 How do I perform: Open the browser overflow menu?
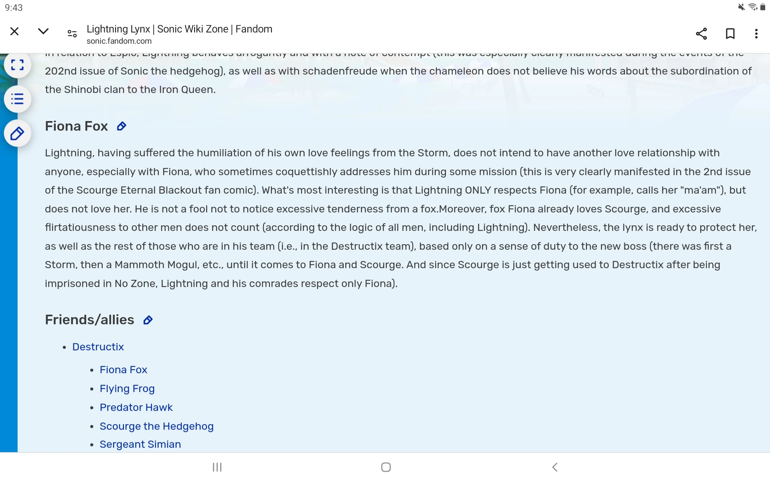coord(756,34)
